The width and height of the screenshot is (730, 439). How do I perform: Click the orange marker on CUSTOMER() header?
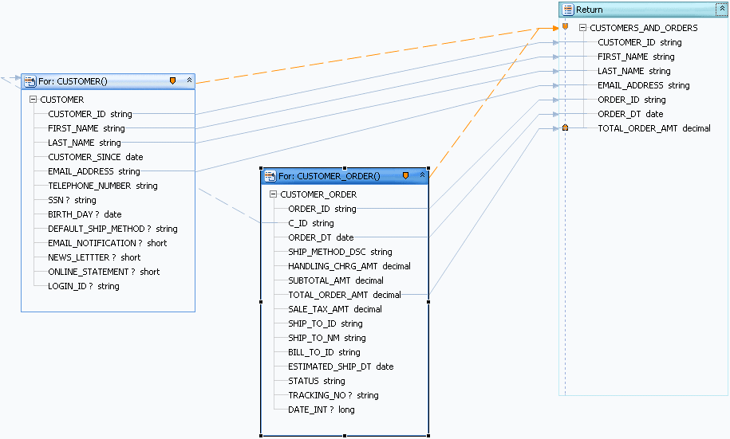tap(172, 81)
